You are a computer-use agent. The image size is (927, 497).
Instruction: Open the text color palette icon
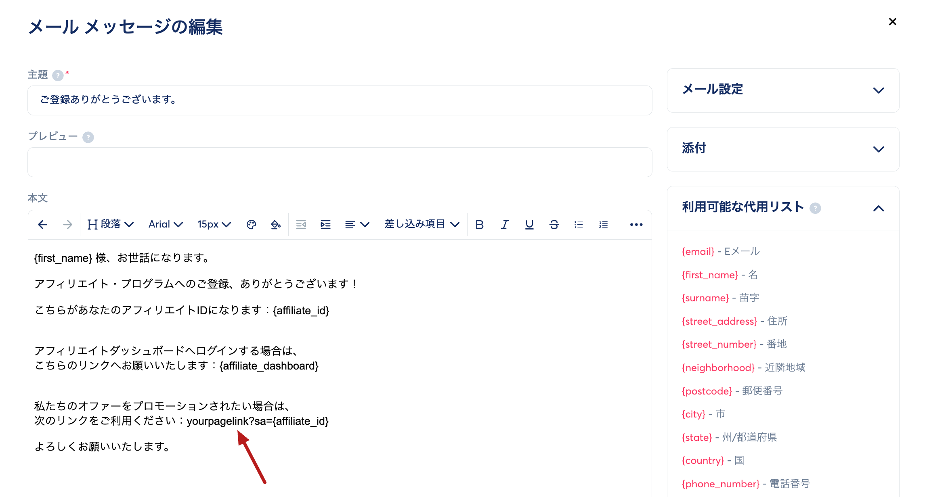pos(251,225)
